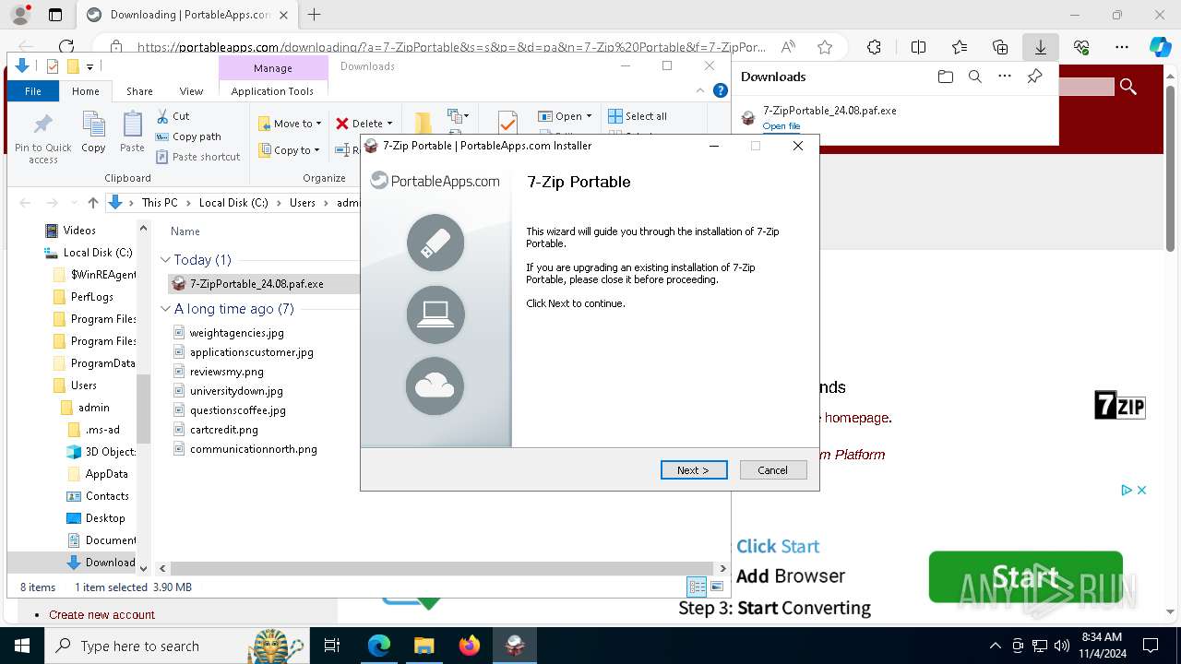Collapse the Today group in file list
1181x664 pixels.
tap(166, 260)
